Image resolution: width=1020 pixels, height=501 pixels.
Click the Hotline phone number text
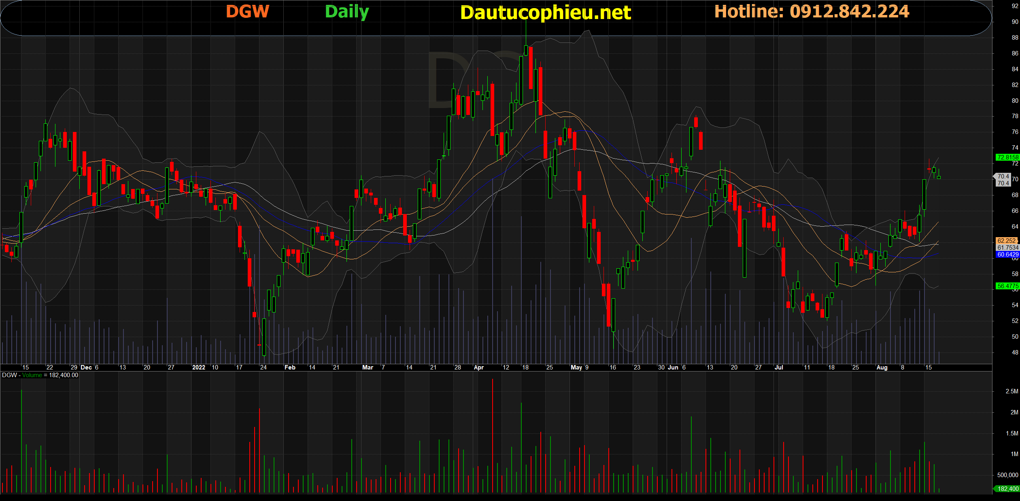point(812,12)
